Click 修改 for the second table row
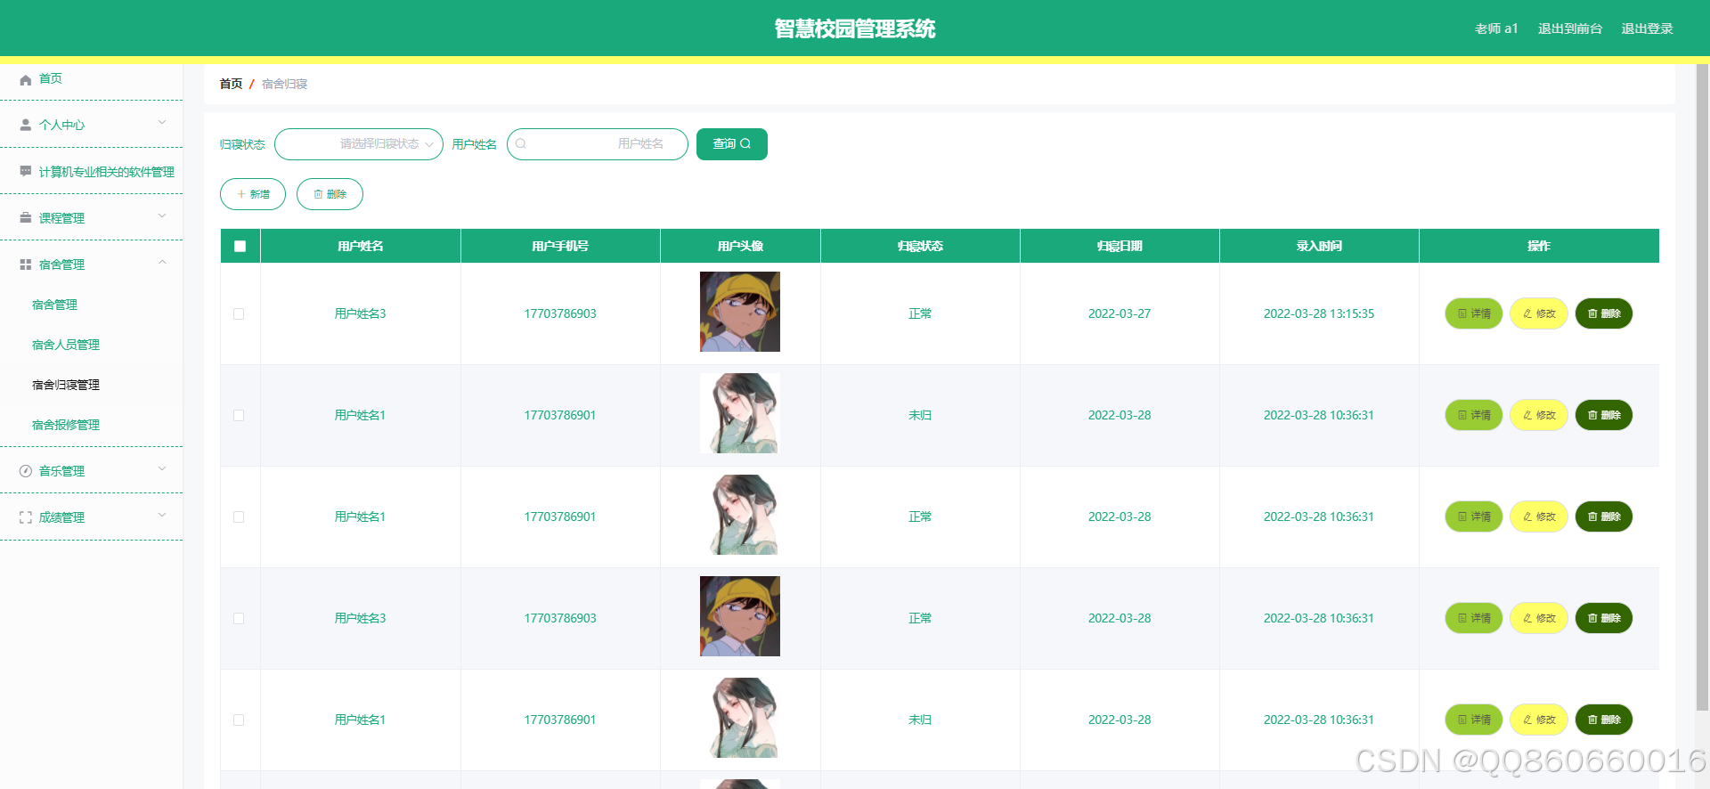1710x789 pixels. [1539, 415]
